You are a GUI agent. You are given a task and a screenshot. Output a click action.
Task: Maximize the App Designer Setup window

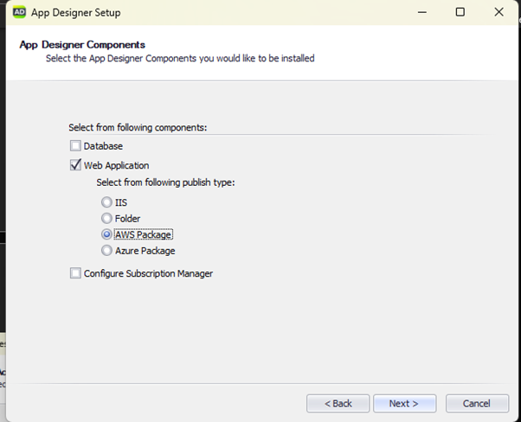point(460,12)
